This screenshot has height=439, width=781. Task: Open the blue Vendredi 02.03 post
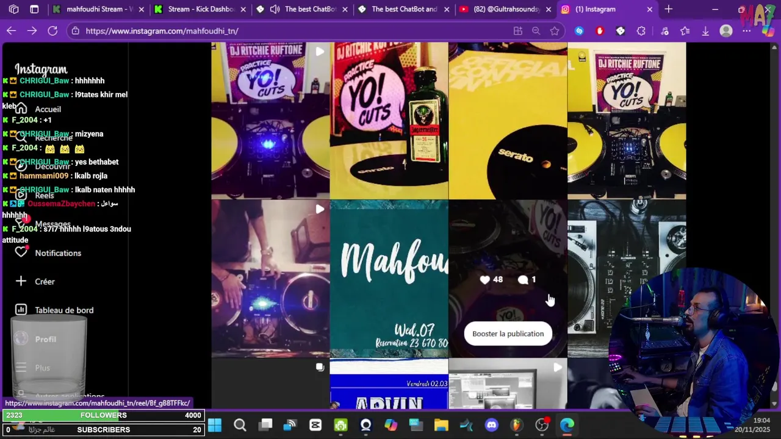point(389,384)
